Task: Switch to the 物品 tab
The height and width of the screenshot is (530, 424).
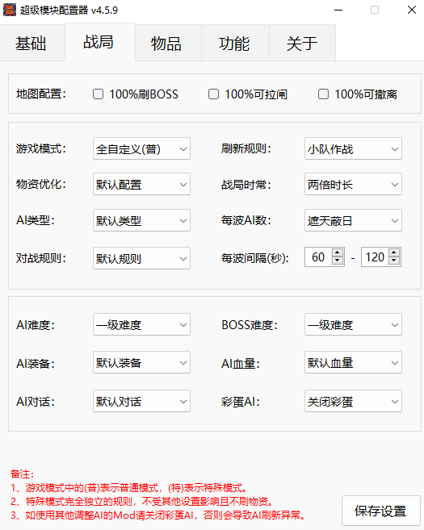Action: point(168,44)
